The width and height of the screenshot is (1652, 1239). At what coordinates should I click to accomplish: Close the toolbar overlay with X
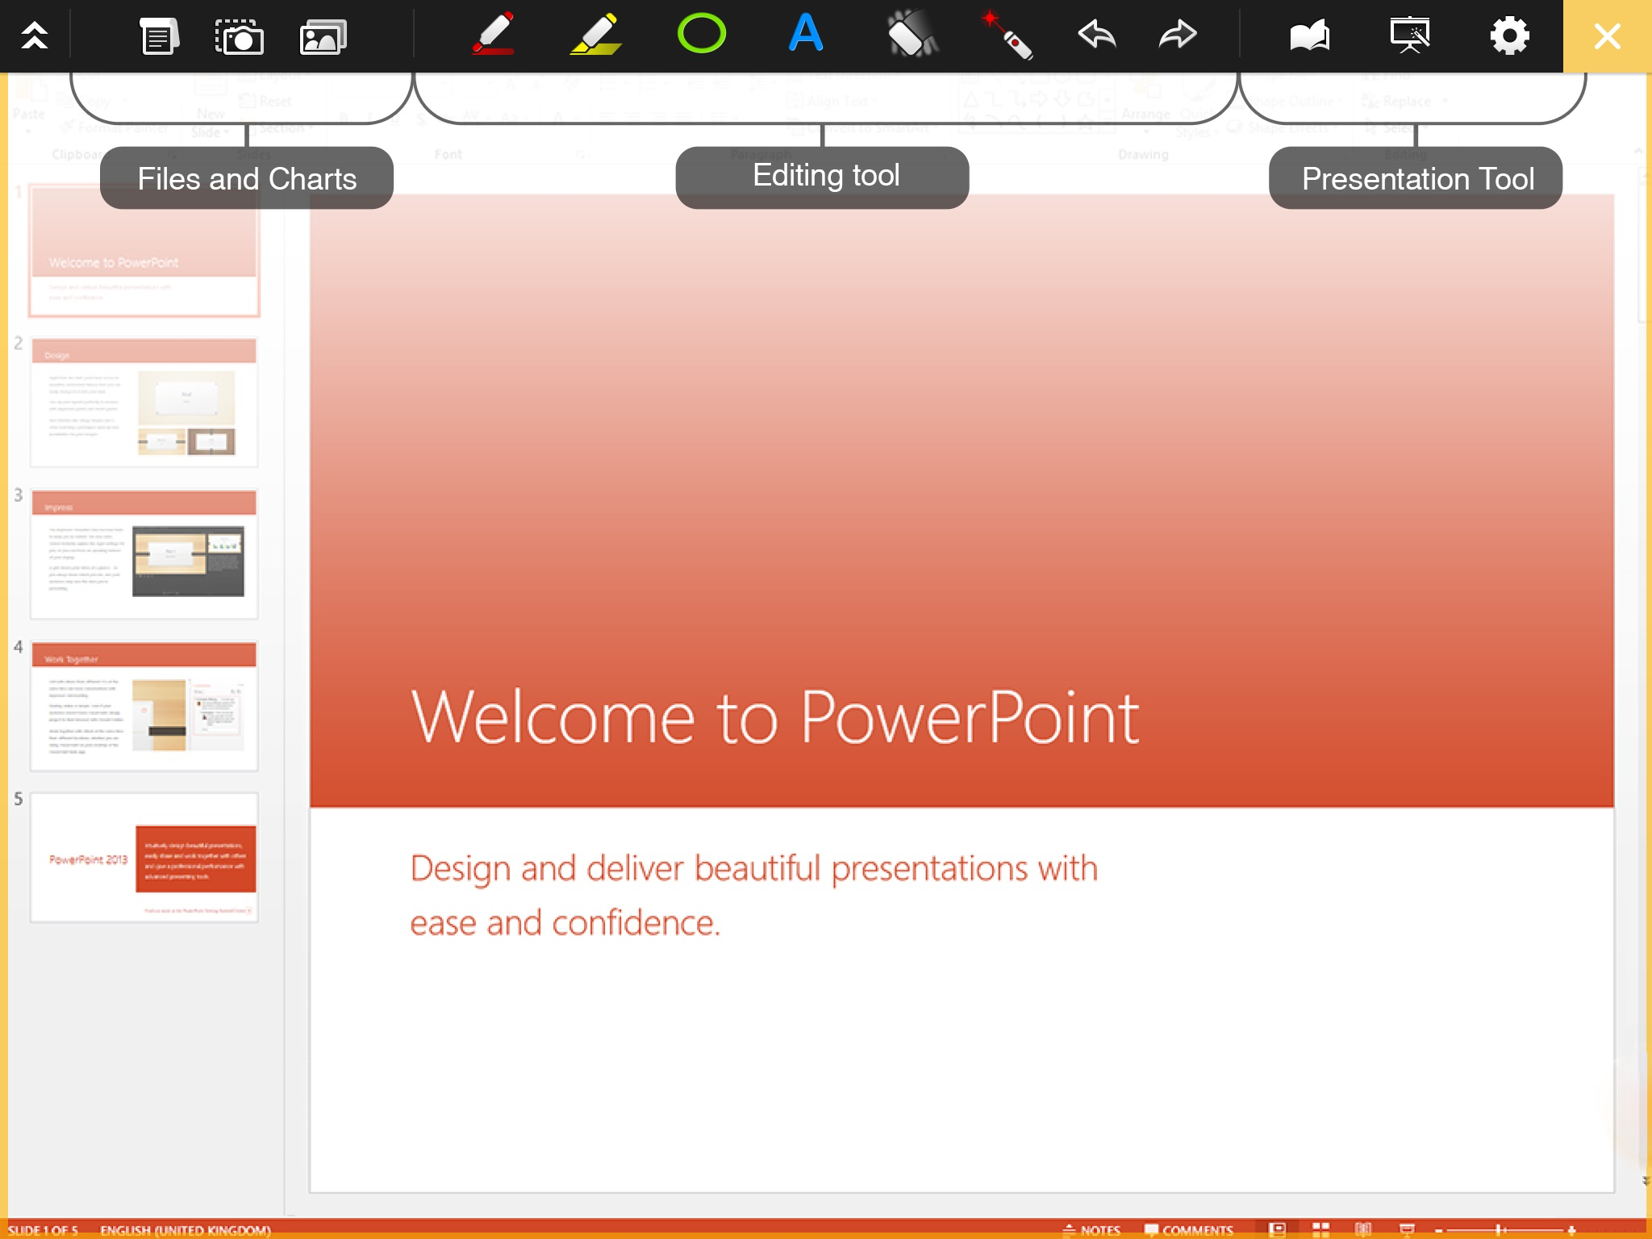coord(1607,35)
